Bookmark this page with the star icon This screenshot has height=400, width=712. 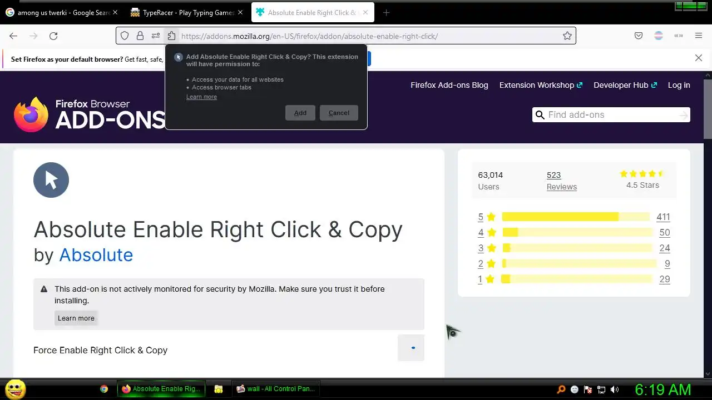567,36
